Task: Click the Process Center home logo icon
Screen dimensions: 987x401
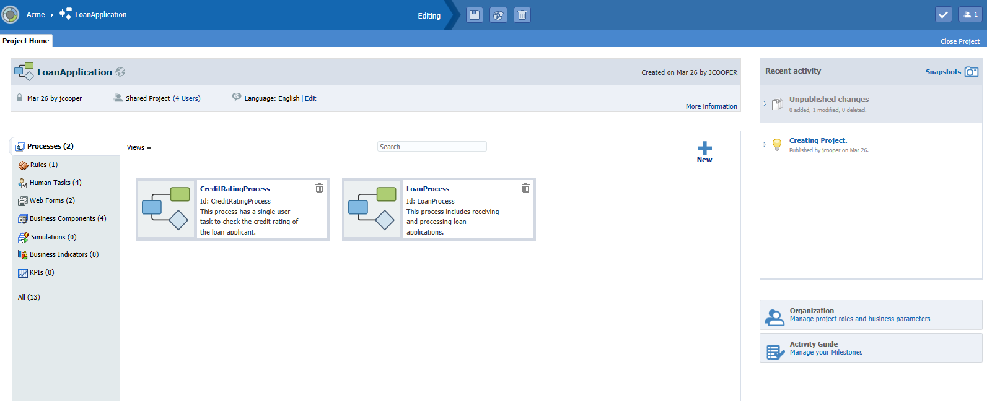Action: 11,14
